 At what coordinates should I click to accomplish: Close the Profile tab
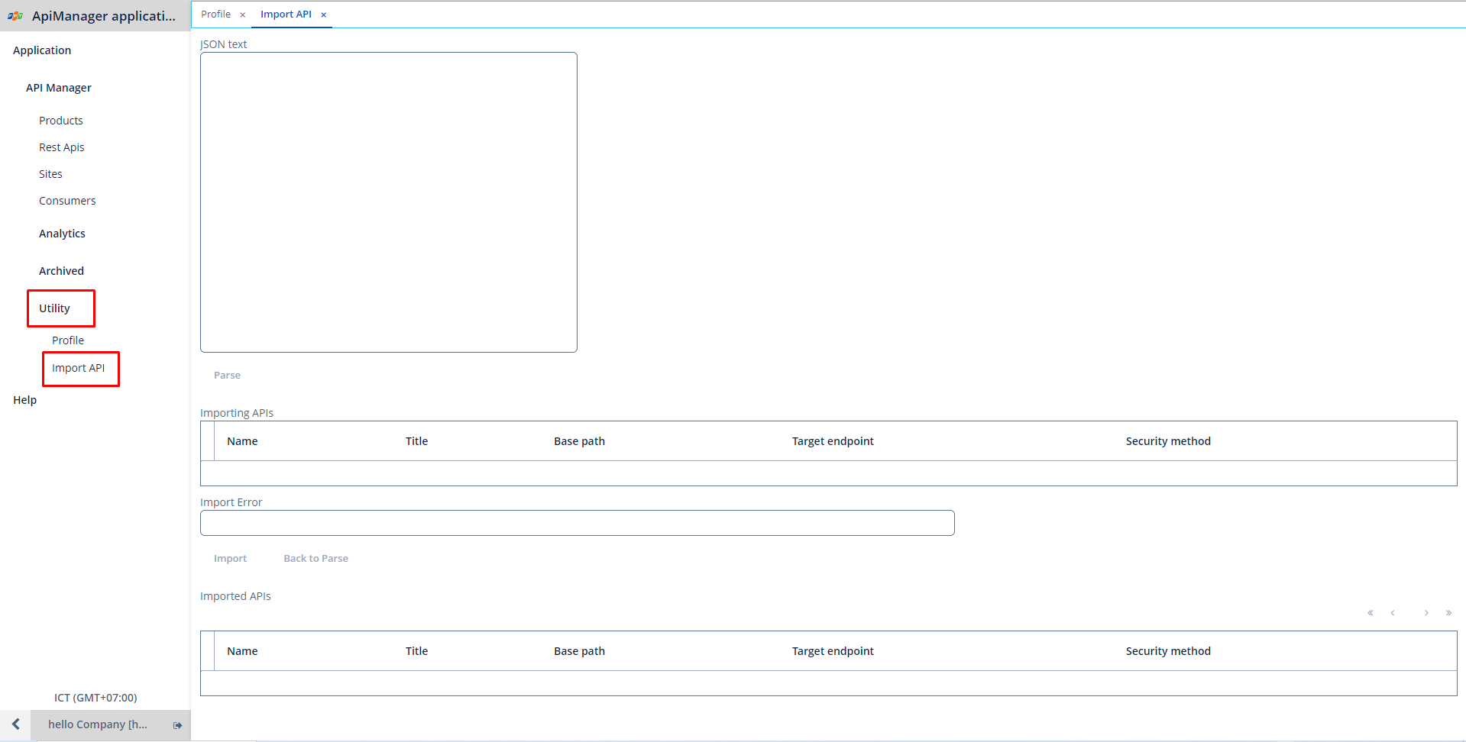pos(243,15)
